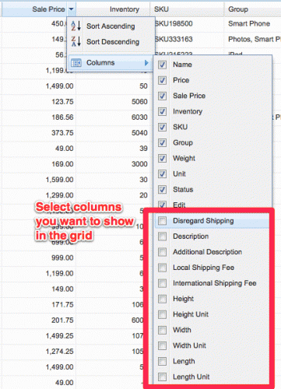
Task: Enable the Length Unit column checkbox
Action: tap(163, 377)
